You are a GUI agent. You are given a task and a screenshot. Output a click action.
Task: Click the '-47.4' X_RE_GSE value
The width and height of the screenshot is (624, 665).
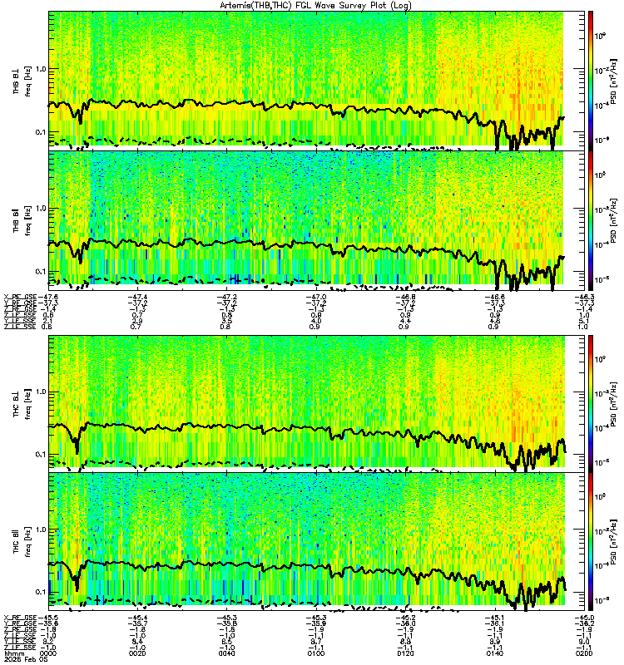138,297
